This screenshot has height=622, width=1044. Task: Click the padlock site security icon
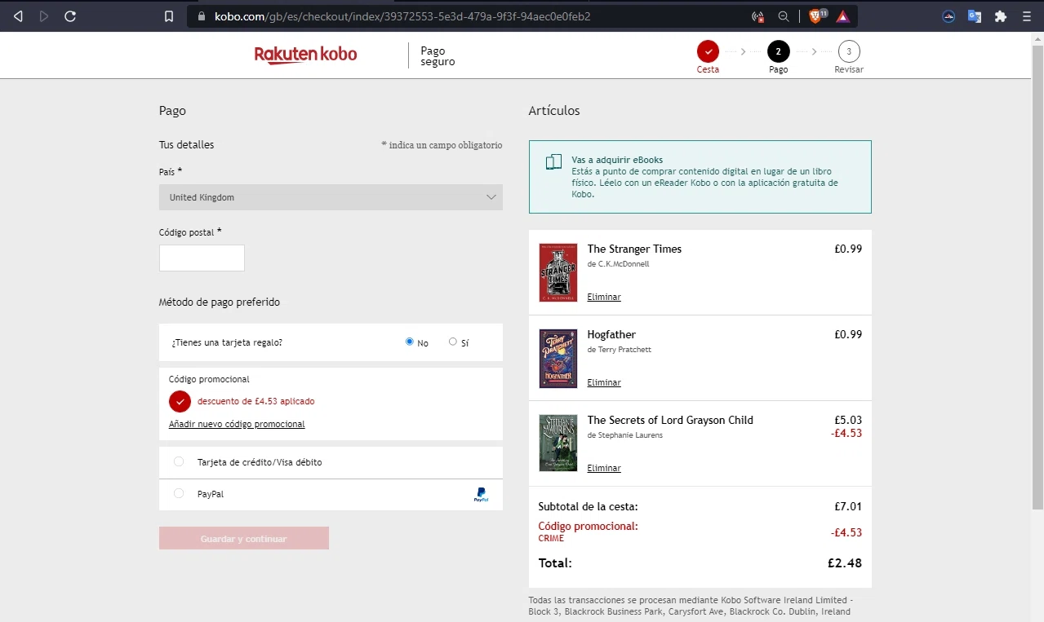click(202, 16)
